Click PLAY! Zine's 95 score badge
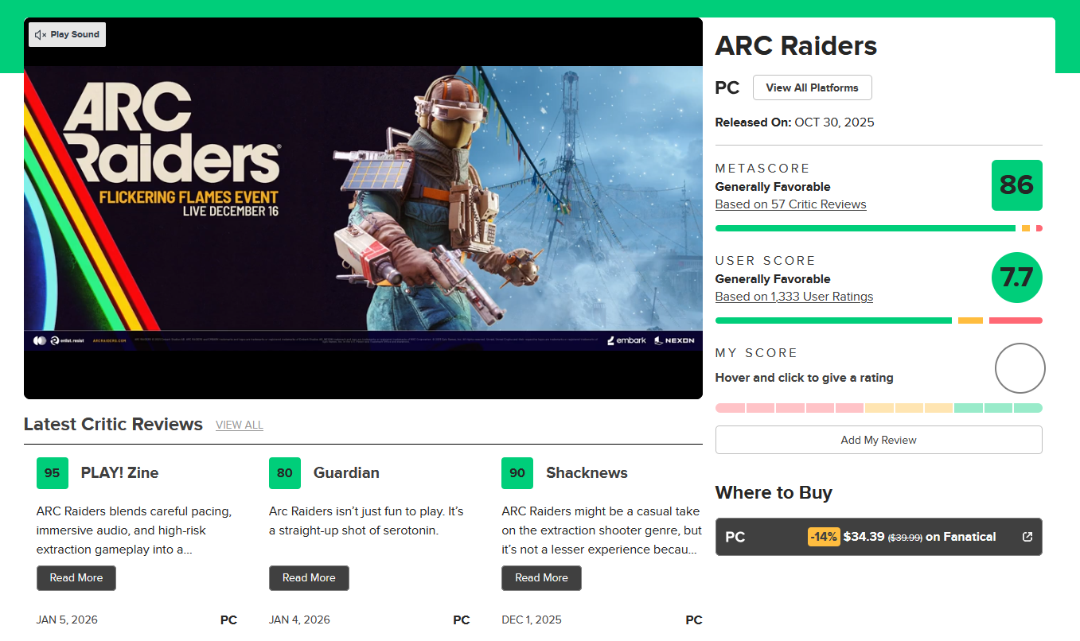The height and width of the screenshot is (641, 1080). tap(53, 473)
